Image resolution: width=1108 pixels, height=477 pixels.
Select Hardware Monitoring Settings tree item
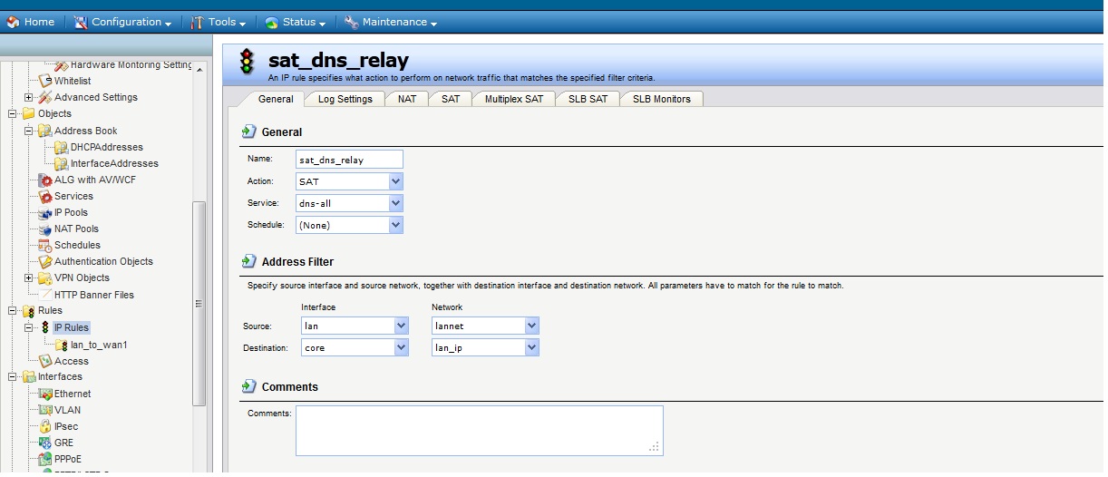click(x=131, y=65)
